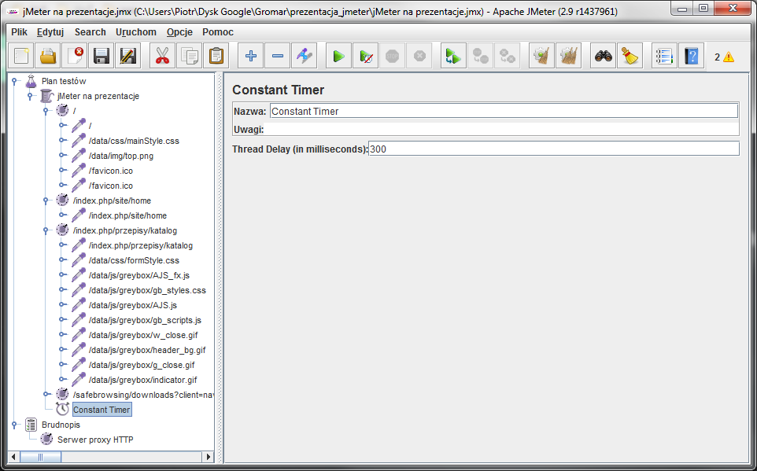Screen dimensions: 757x471
Task: Click the greyed Stop test icon
Action: 392,56
